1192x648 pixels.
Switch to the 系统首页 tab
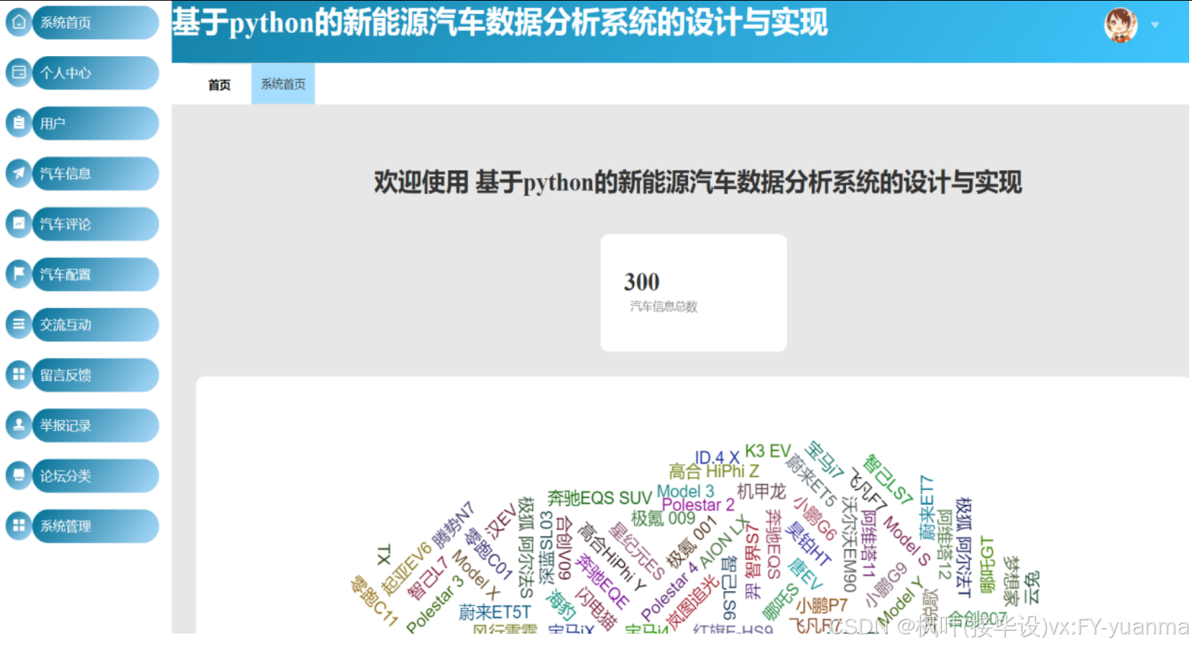(283, 84)
